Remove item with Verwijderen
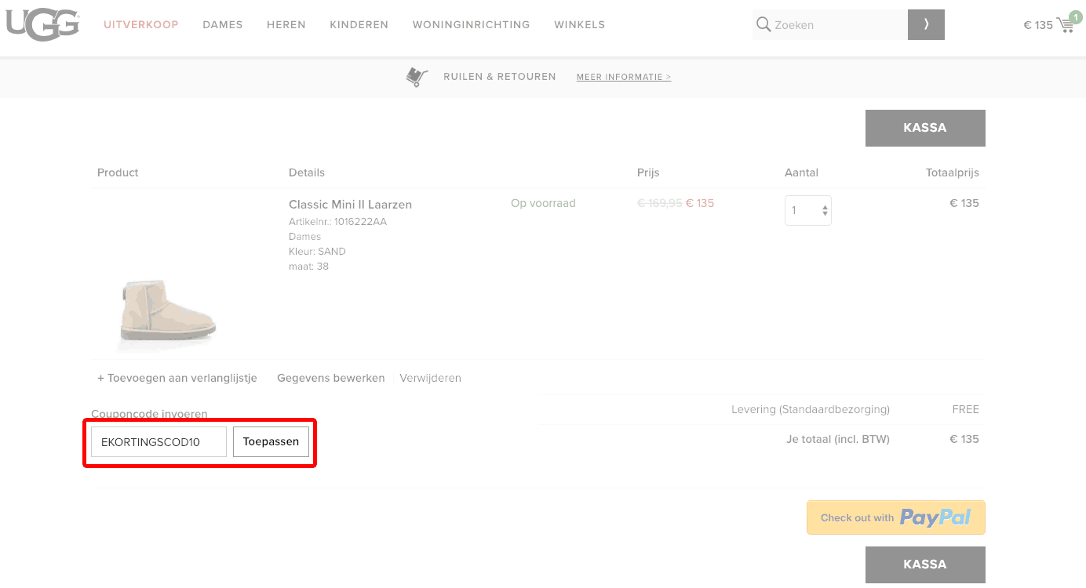The height and width of the screenshot is (588, 1086). tap(431, 378)
